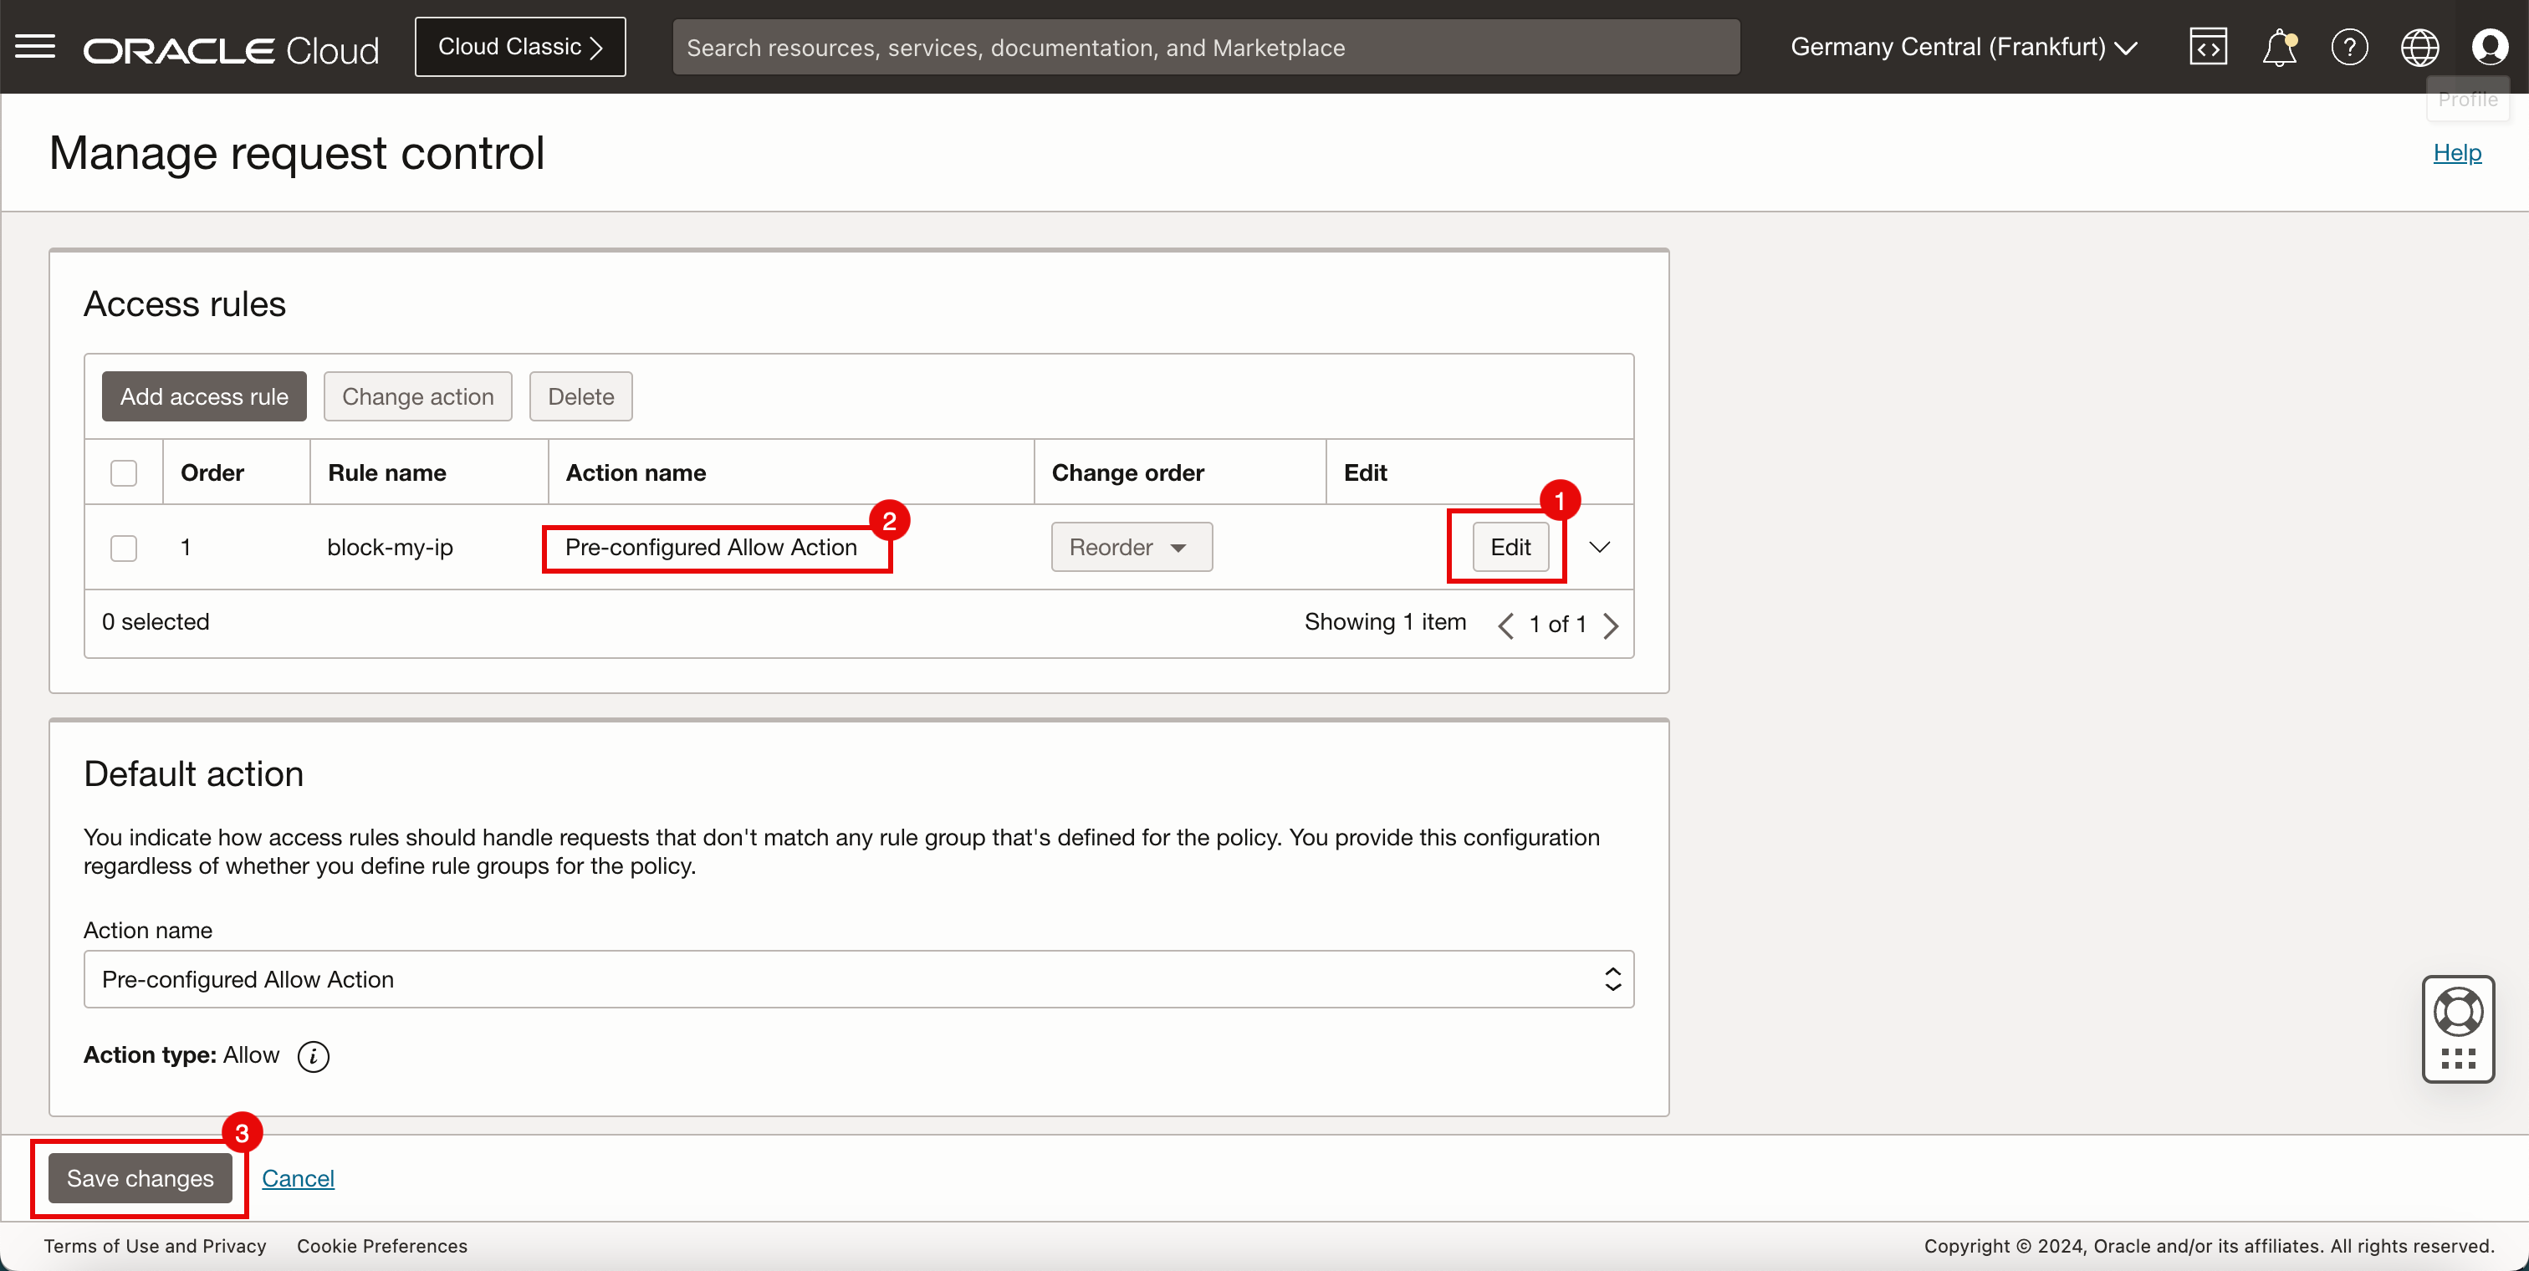Click the Action type info icon
The image size is (2529, 1271).
[x=313, y=1056]
